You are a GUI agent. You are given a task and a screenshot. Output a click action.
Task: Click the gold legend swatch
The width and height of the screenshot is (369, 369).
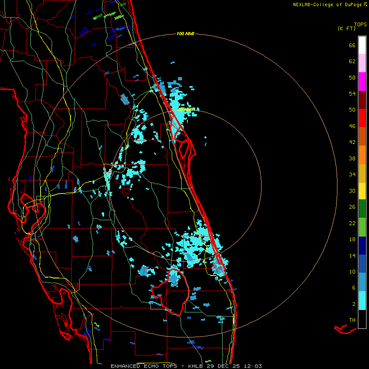[362, 173]
